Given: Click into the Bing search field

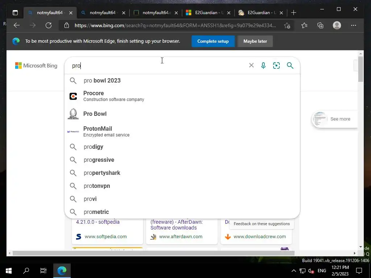Looking at the screenshot, I should point(159,66).
